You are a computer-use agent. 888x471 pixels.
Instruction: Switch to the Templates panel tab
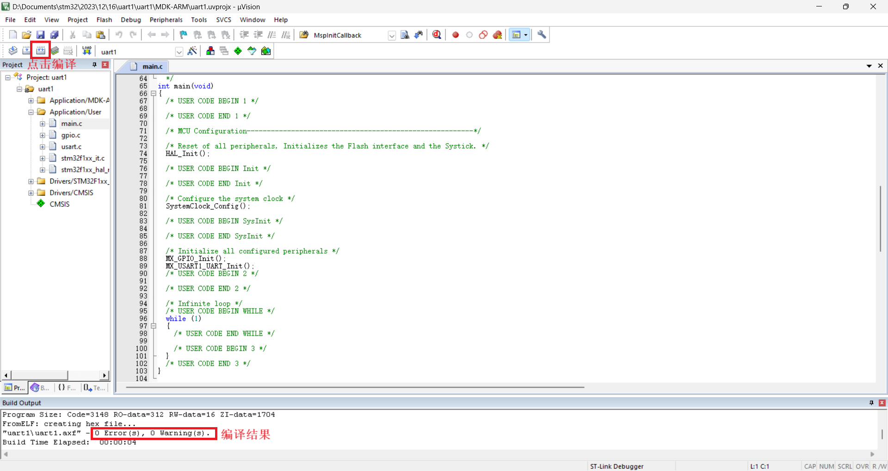[94, 388]
